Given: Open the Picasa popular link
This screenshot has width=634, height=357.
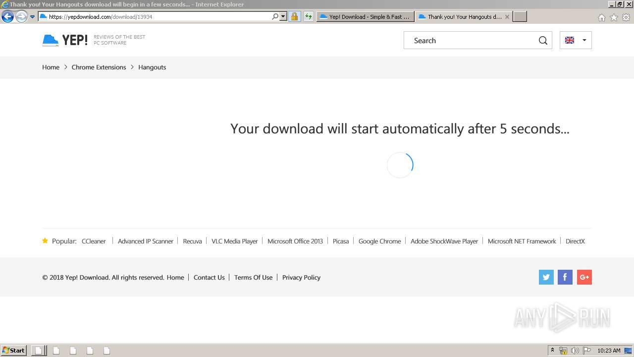Looking at the screenshot, I should [341, 241].
